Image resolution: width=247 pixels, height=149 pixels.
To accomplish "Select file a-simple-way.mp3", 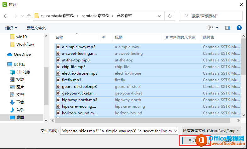I will [x=79, y=47].
